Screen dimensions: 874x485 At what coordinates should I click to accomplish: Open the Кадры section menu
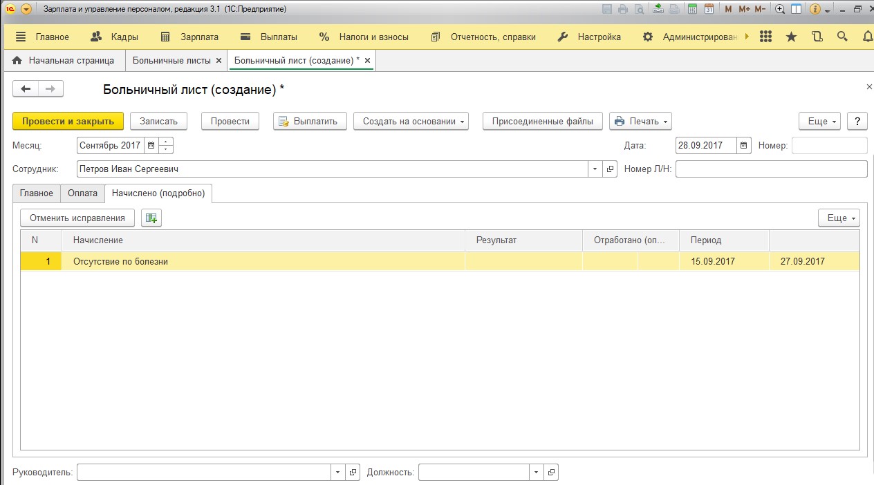coord(115,37)
